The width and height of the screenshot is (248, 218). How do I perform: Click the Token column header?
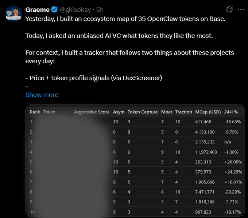click(50, 112)
